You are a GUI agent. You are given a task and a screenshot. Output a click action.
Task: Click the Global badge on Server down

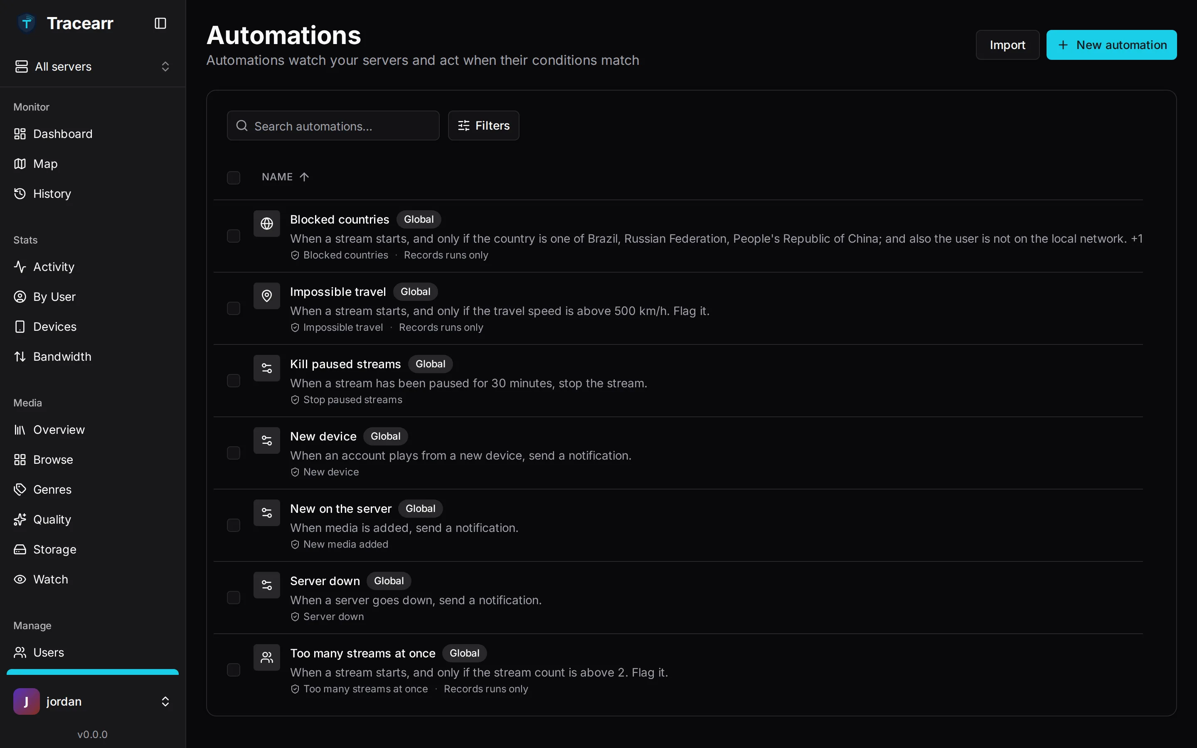[x=389, y=581]
